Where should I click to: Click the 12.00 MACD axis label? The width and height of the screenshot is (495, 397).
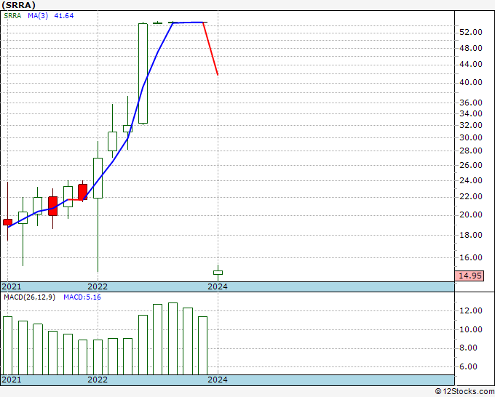pyautogui.click(x=470, y=310)
